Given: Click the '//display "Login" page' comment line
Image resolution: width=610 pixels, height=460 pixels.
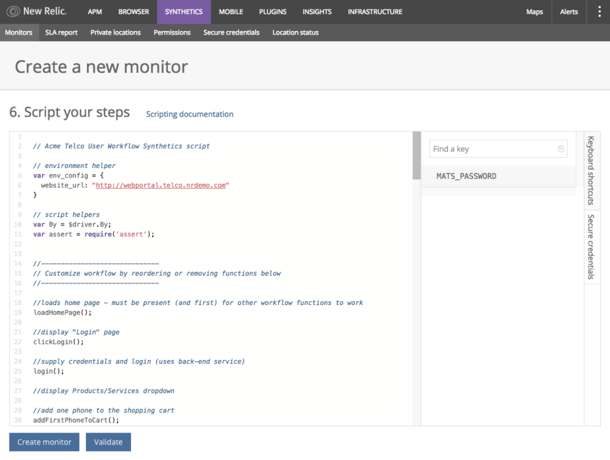Looking at the screenshot, I should pyautogui.click(x=76, y=332).
